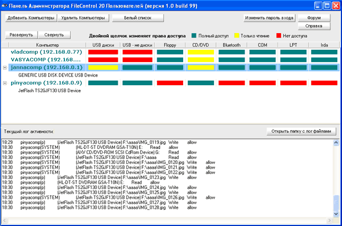
Task: Click log scrollbar down arrow
Action: pyautogui.click(x=336, y=214)
